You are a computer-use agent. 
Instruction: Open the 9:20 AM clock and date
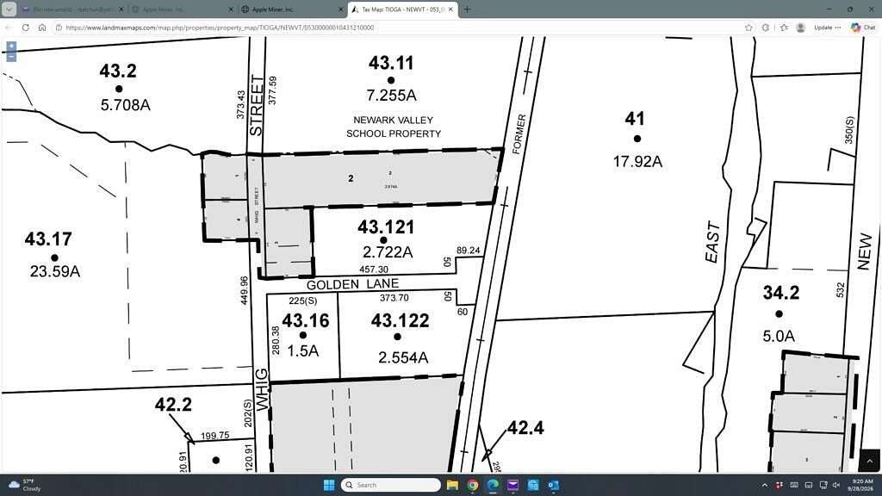(862, 485)
